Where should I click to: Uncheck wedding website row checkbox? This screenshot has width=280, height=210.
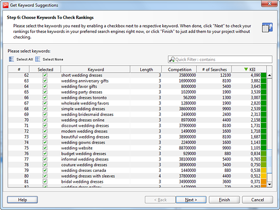click(45, 148)
